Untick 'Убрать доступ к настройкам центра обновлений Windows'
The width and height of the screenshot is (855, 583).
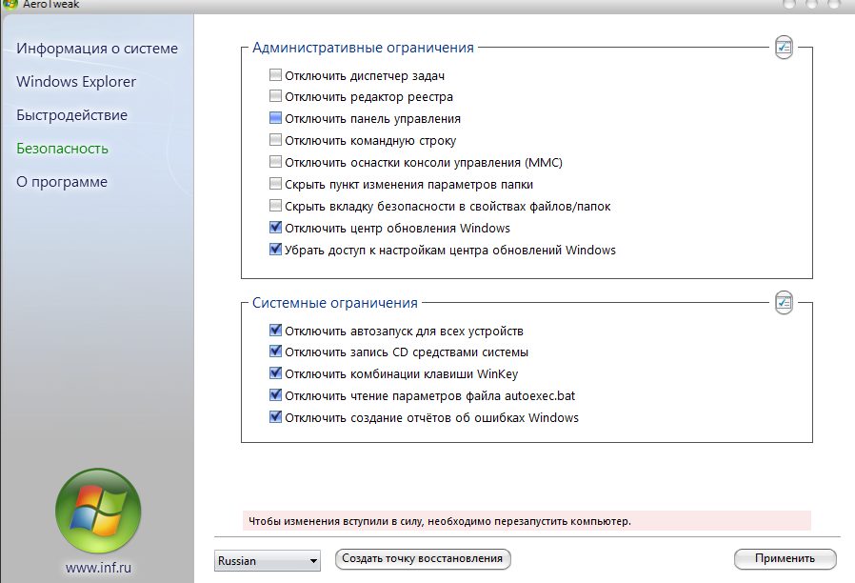click(275, 250)
